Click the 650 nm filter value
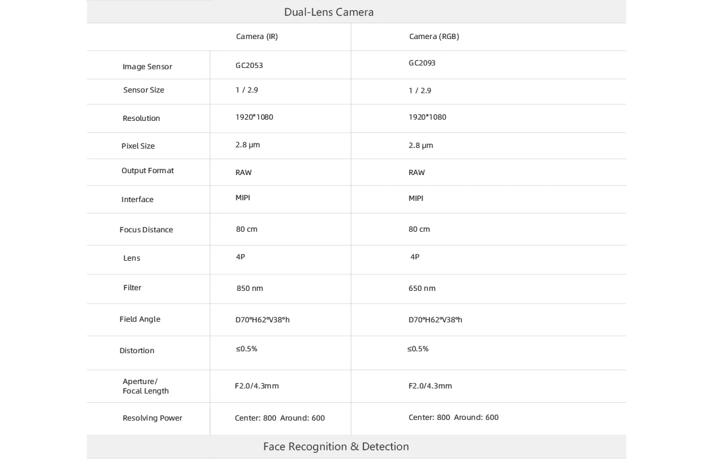 tap(422, 288)
